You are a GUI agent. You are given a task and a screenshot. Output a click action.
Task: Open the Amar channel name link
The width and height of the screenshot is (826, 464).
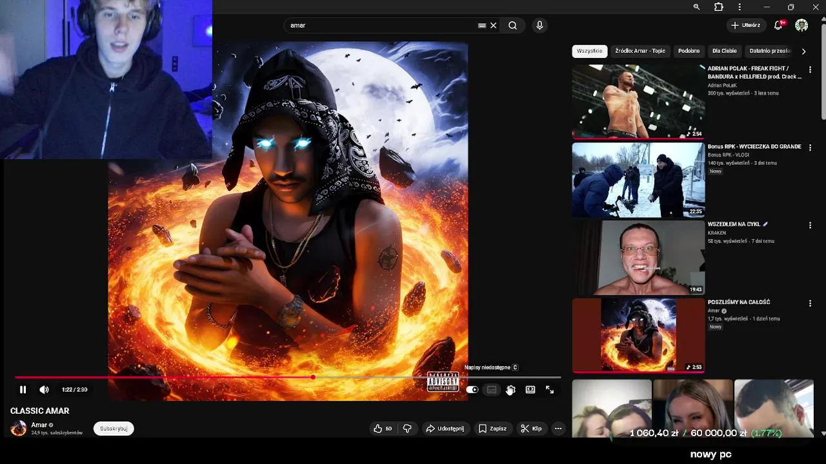pyautogui.click(x=39, y=425)
